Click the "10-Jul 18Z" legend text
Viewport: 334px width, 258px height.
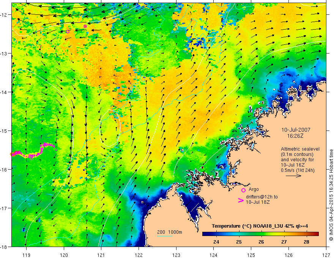click(x=258, y=202)
